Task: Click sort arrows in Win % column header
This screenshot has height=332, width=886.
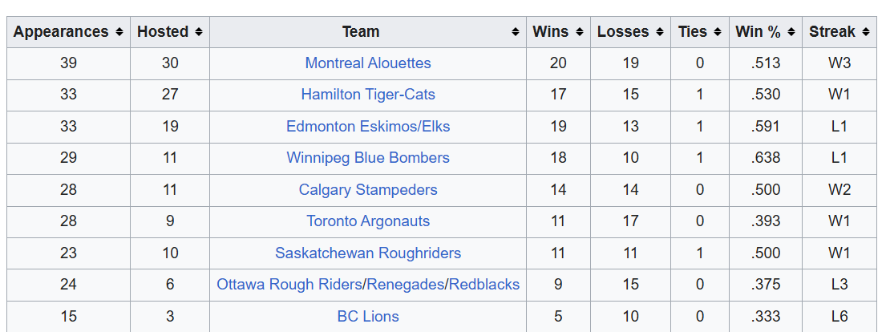Action: (x=791, y=32)
